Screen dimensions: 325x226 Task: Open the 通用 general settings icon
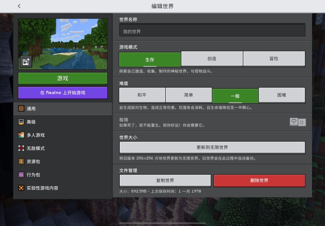pos(21,108)
